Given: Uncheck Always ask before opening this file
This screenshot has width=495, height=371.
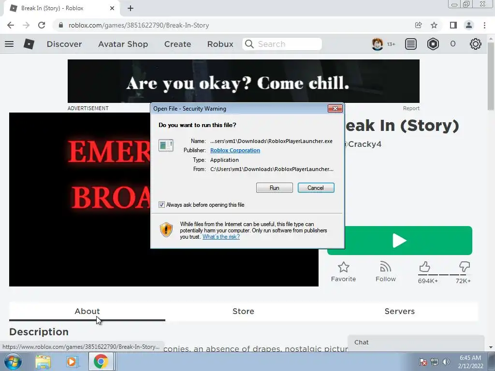Looking at the screenshot, I should pos(161,205).
